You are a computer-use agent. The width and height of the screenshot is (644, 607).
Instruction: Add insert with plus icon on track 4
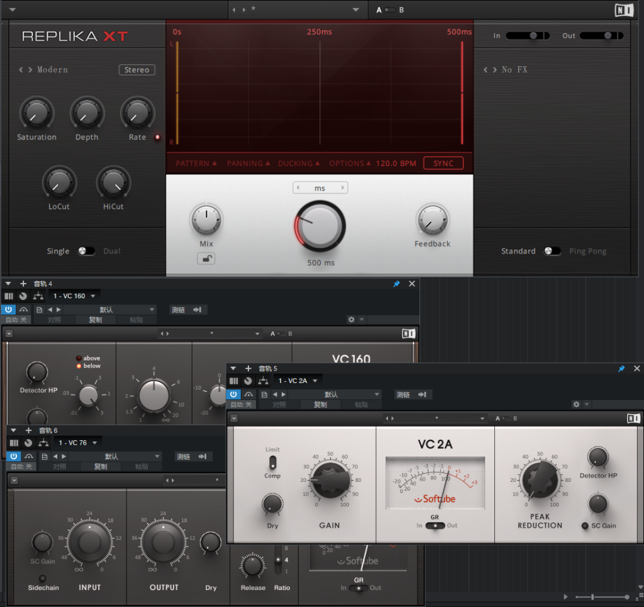23,284
